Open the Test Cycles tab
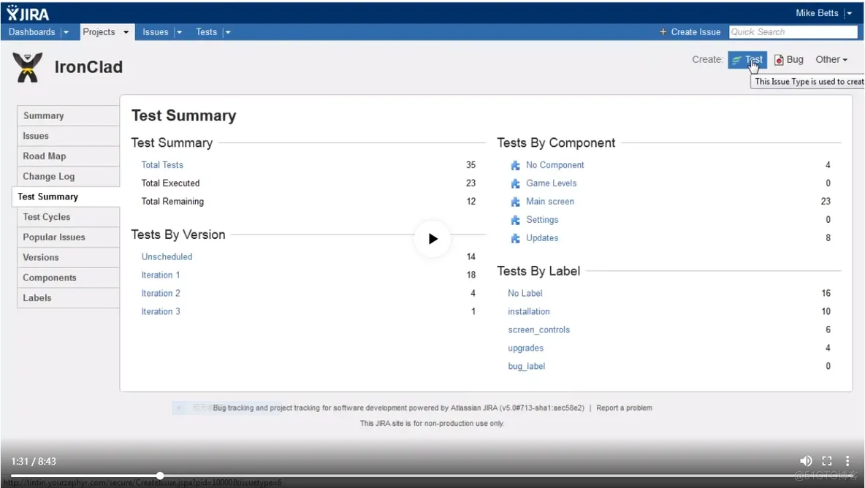865x488 pixels. coord(69,217)
